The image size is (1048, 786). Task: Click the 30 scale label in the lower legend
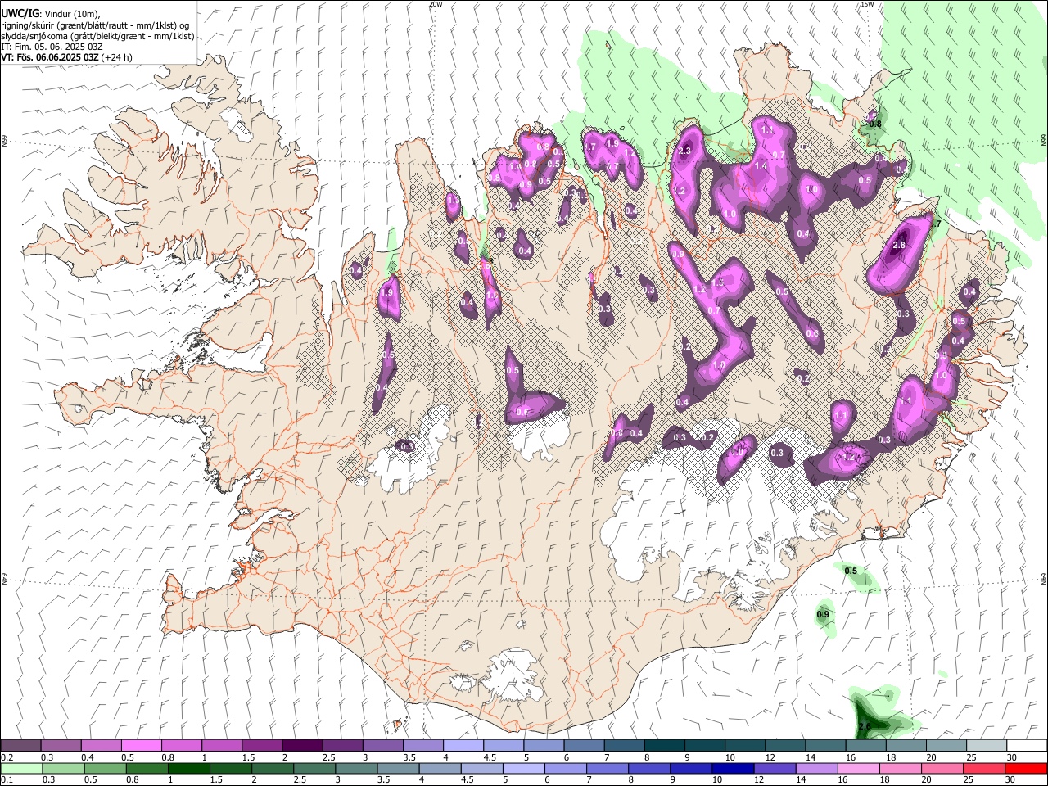pyautogui.click(x=1012, y=780)
